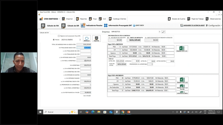Open Estado de Cuenta
The image size is (223, 125).
(177, 19)
